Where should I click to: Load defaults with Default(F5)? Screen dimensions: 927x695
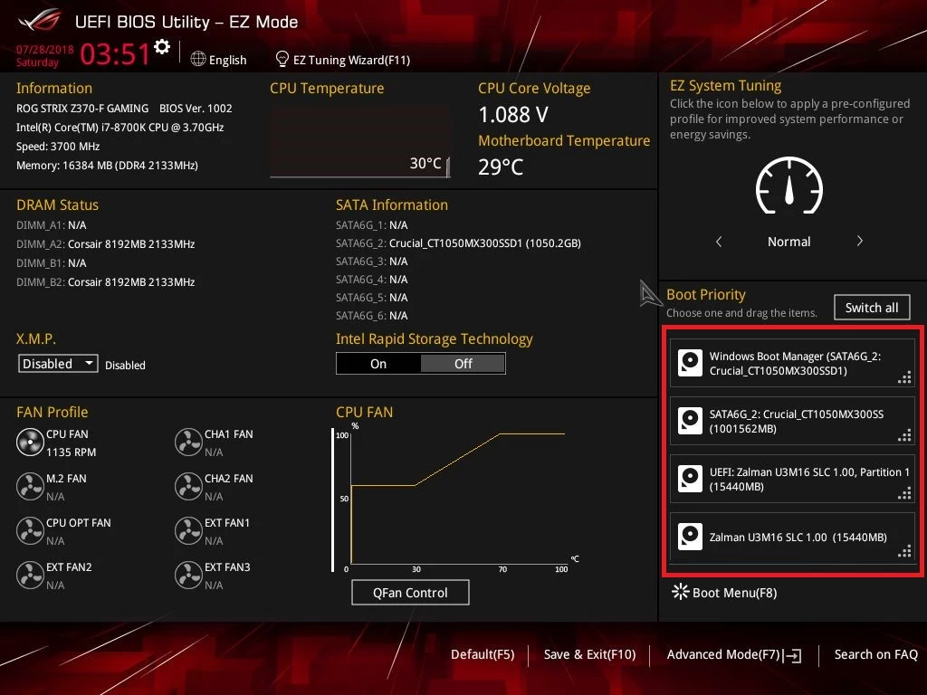[483, 654]
